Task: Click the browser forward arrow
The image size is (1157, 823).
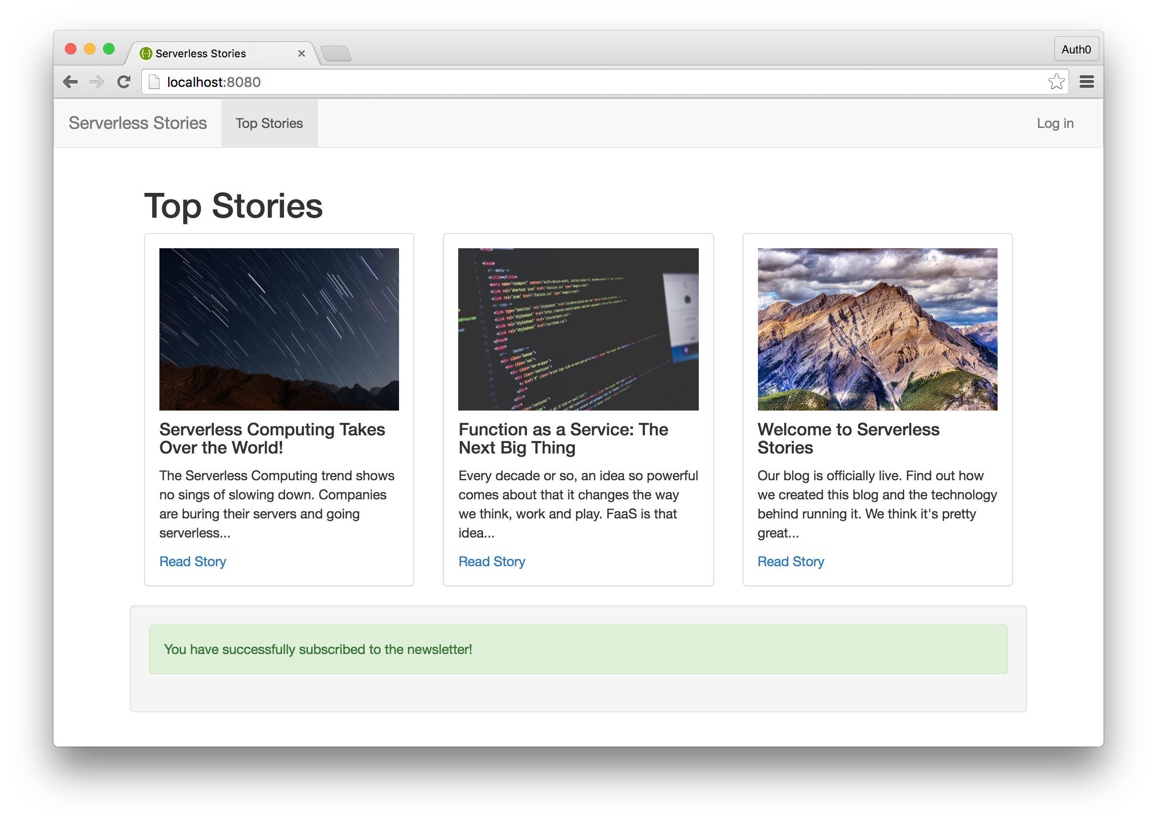Action: 96,82
